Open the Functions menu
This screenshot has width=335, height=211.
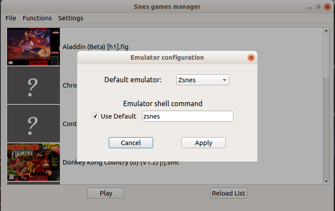click(x=37, y=18)
